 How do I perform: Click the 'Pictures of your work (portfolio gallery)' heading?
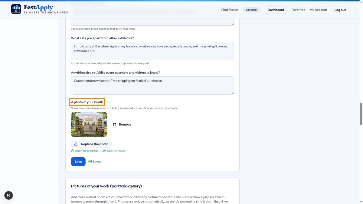(x=106, y=186)
